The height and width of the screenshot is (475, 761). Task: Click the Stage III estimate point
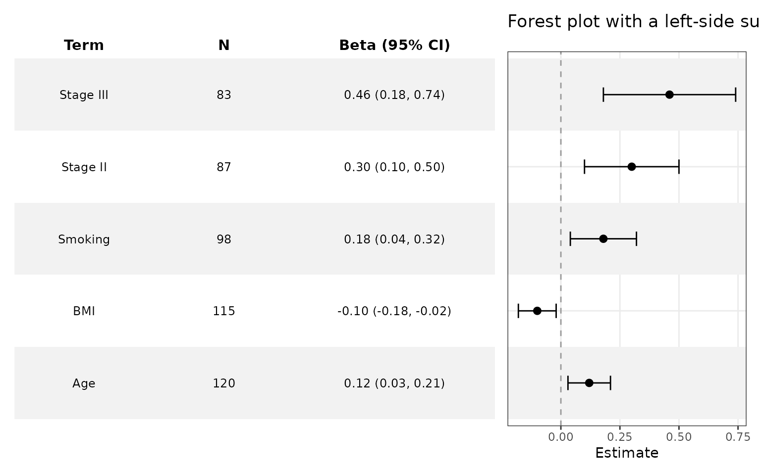[669, 95]
